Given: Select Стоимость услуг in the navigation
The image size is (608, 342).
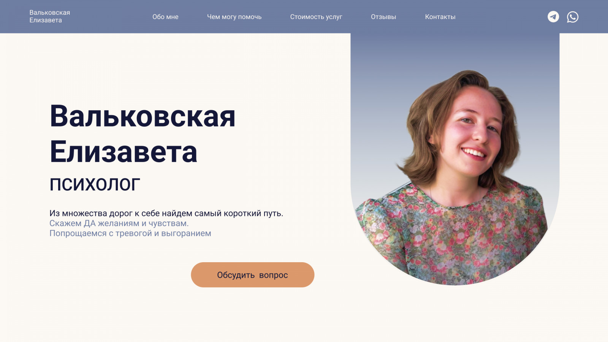Looking at the screenshot, I should pyautogui.click(x=316, y=17).
